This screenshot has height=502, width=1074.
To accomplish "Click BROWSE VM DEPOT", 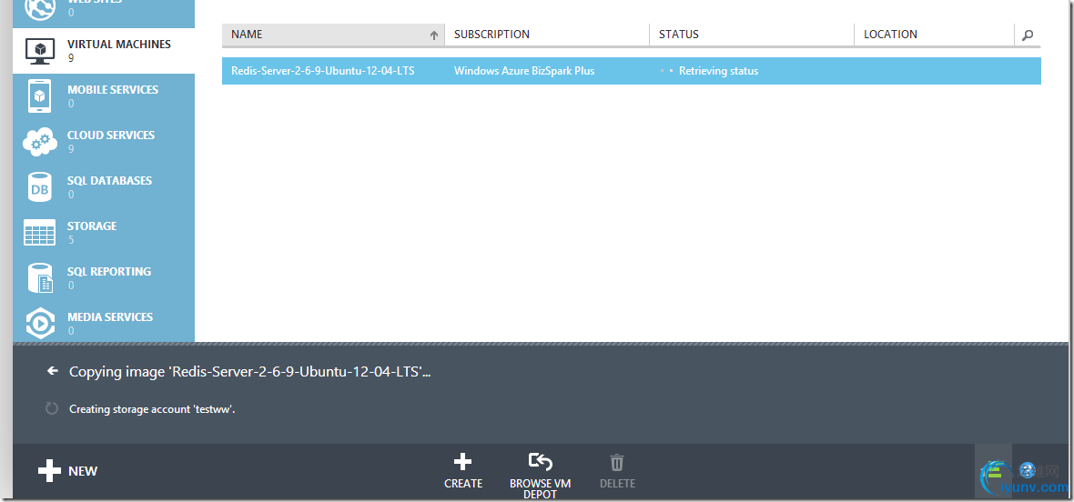I will [x=541, y=476].
